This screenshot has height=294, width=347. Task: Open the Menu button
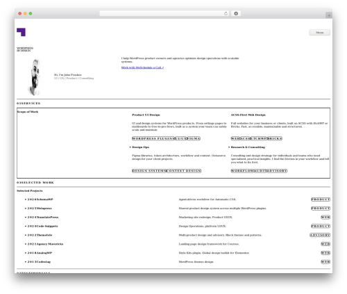pyautogui.click(x=319, y=33)
